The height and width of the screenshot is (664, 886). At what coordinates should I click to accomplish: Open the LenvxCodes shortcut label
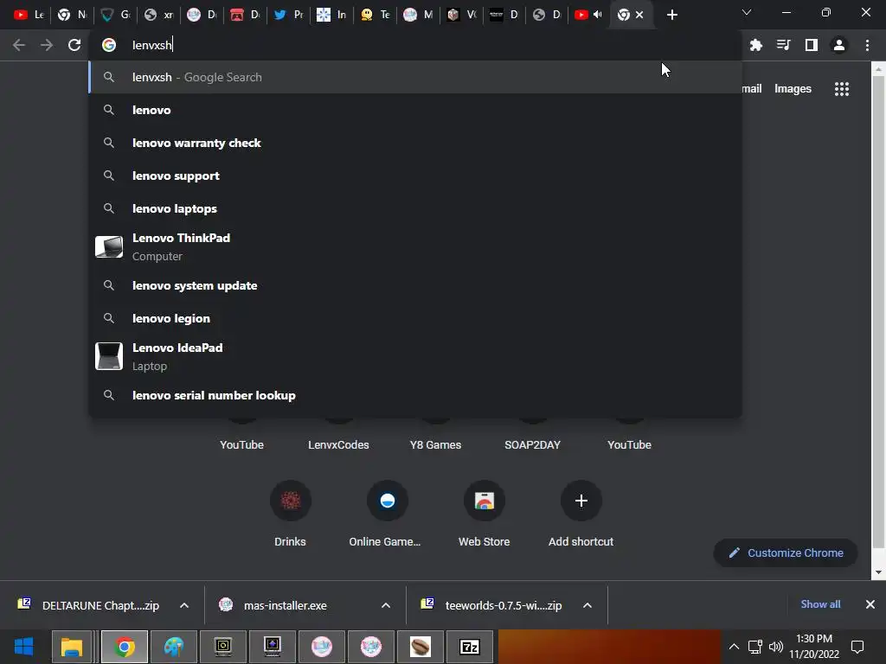pyautogui.click(x=338, y=445)
